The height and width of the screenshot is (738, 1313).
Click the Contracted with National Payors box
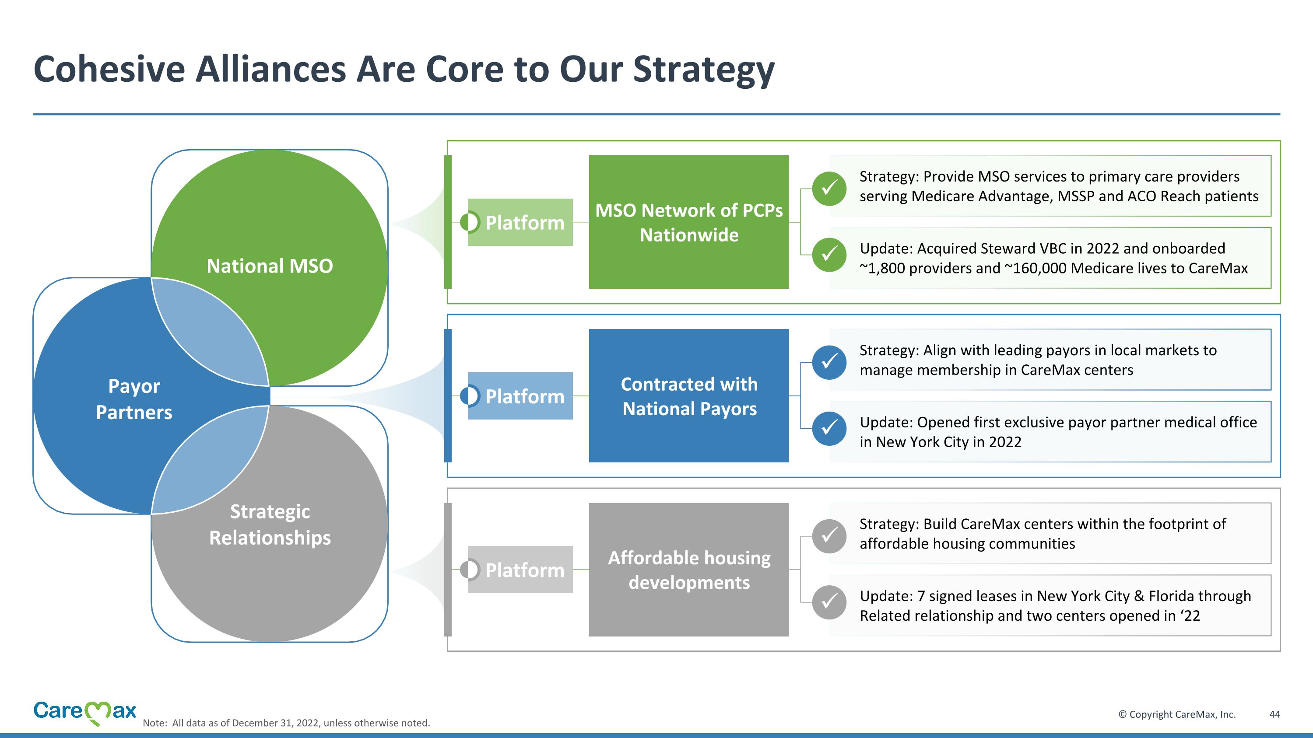click(688, 396)
